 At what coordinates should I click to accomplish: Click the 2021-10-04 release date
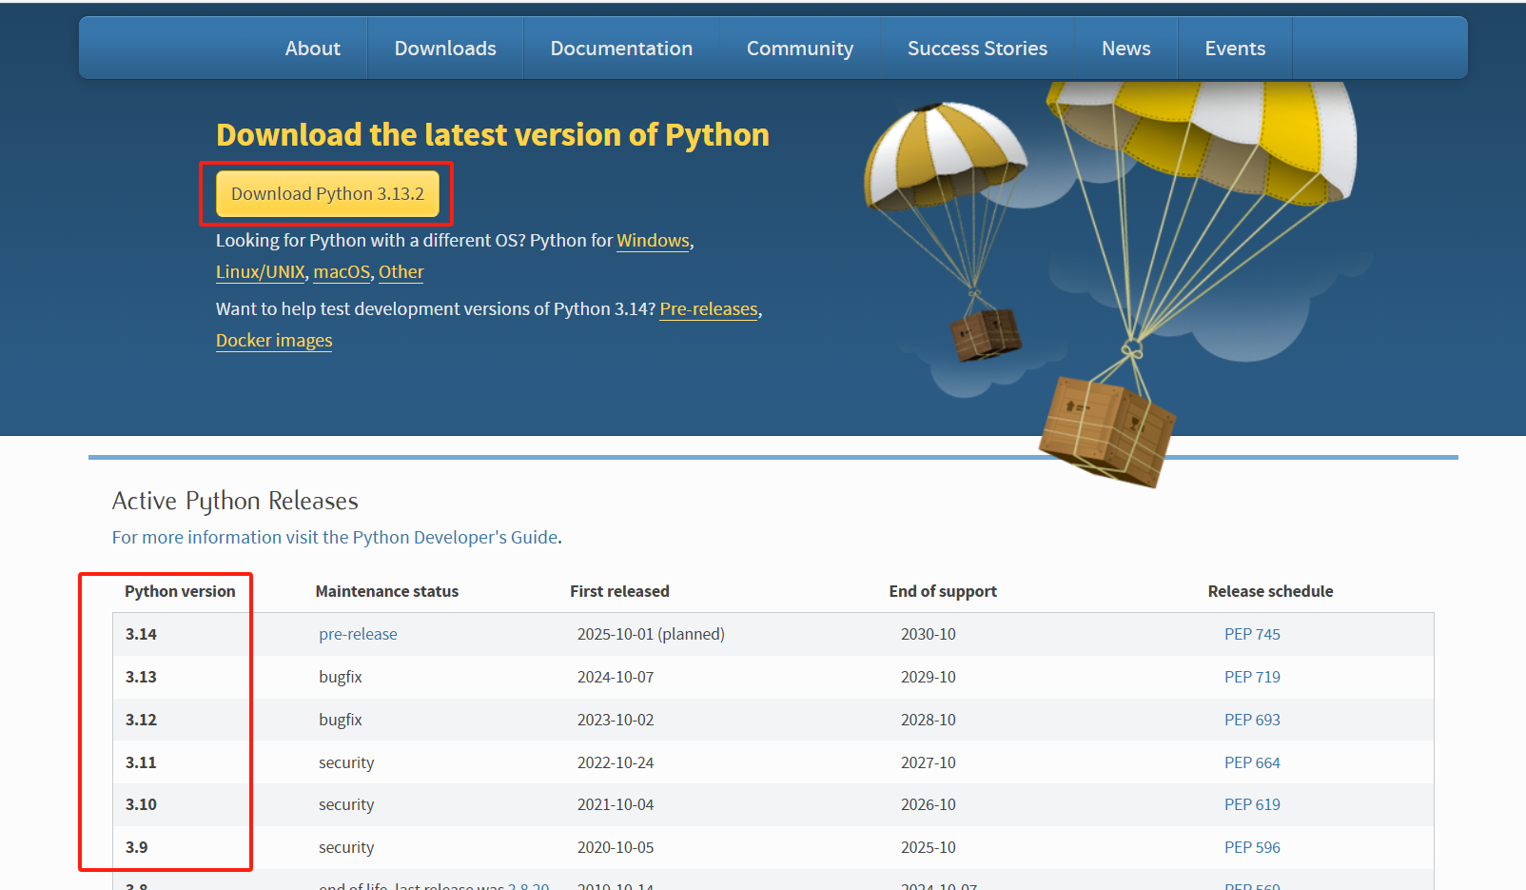[616, 804]
